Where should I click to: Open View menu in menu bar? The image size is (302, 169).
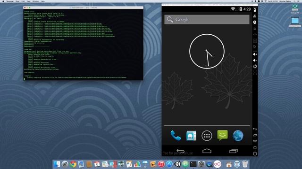[x=28, y=1]
